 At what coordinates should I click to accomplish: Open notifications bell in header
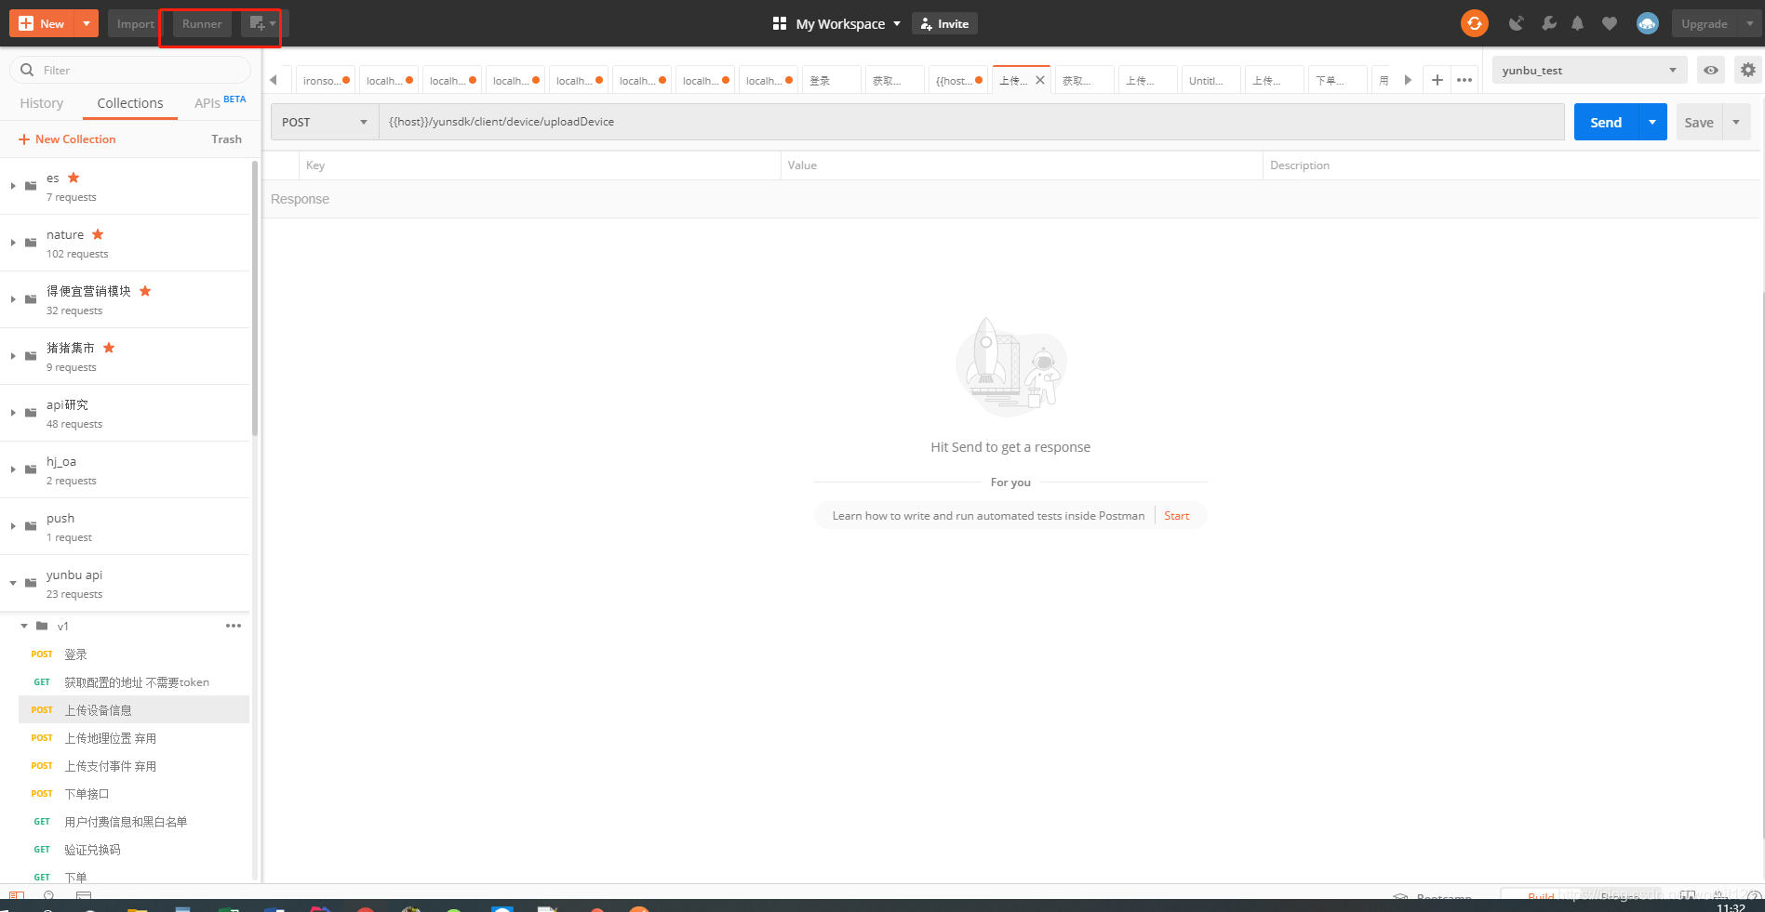coord(1578,23)
